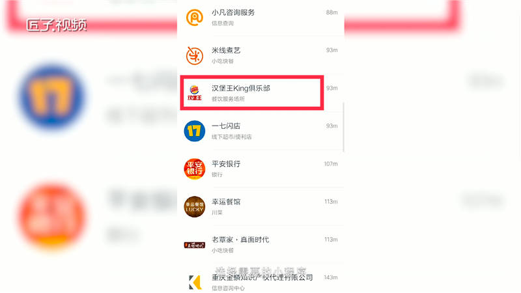Click the list's vertical scrollbar handle
The image size is (521, 293).
pos(343,127)
